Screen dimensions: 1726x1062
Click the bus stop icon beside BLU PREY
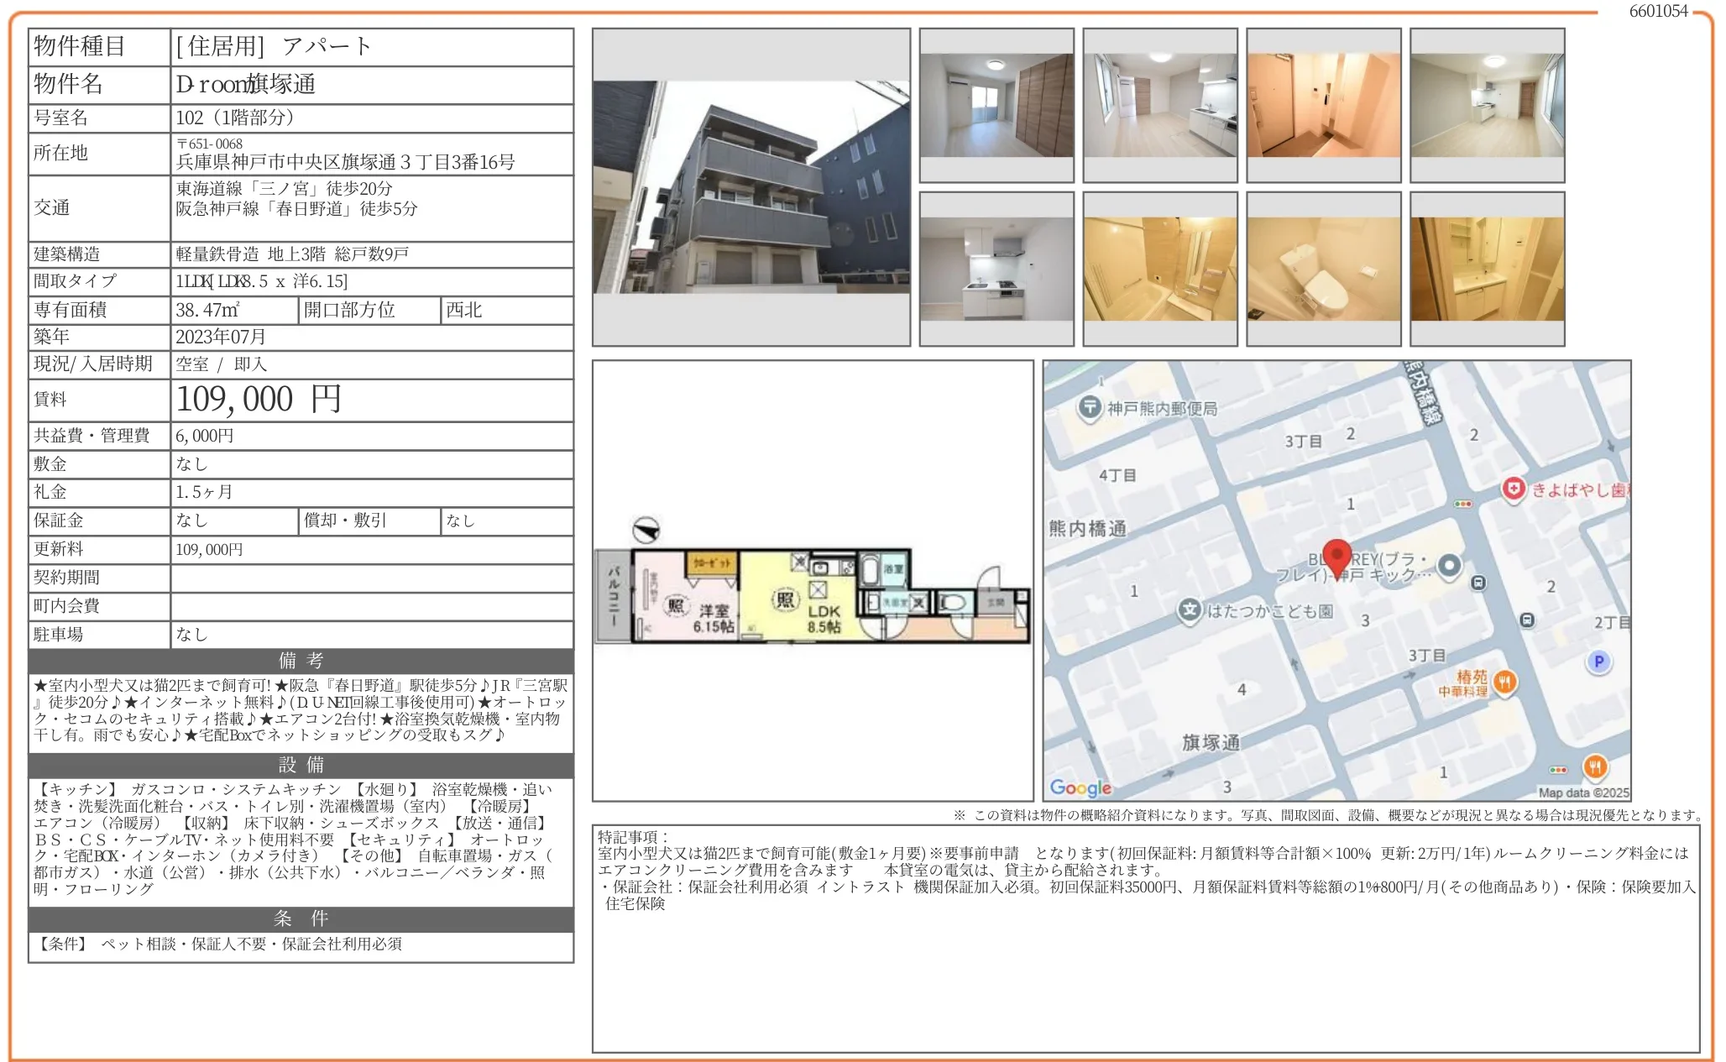coord(1478,583)
